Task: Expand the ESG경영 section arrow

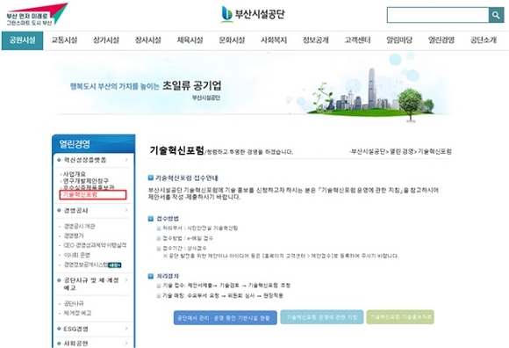Action: (126, 329)
